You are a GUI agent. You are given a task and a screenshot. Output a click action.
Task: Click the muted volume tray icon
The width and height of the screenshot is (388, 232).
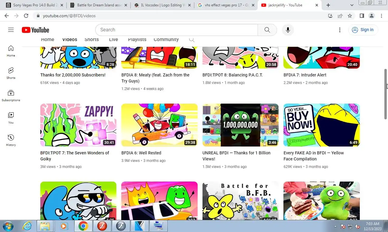(357, 226)
